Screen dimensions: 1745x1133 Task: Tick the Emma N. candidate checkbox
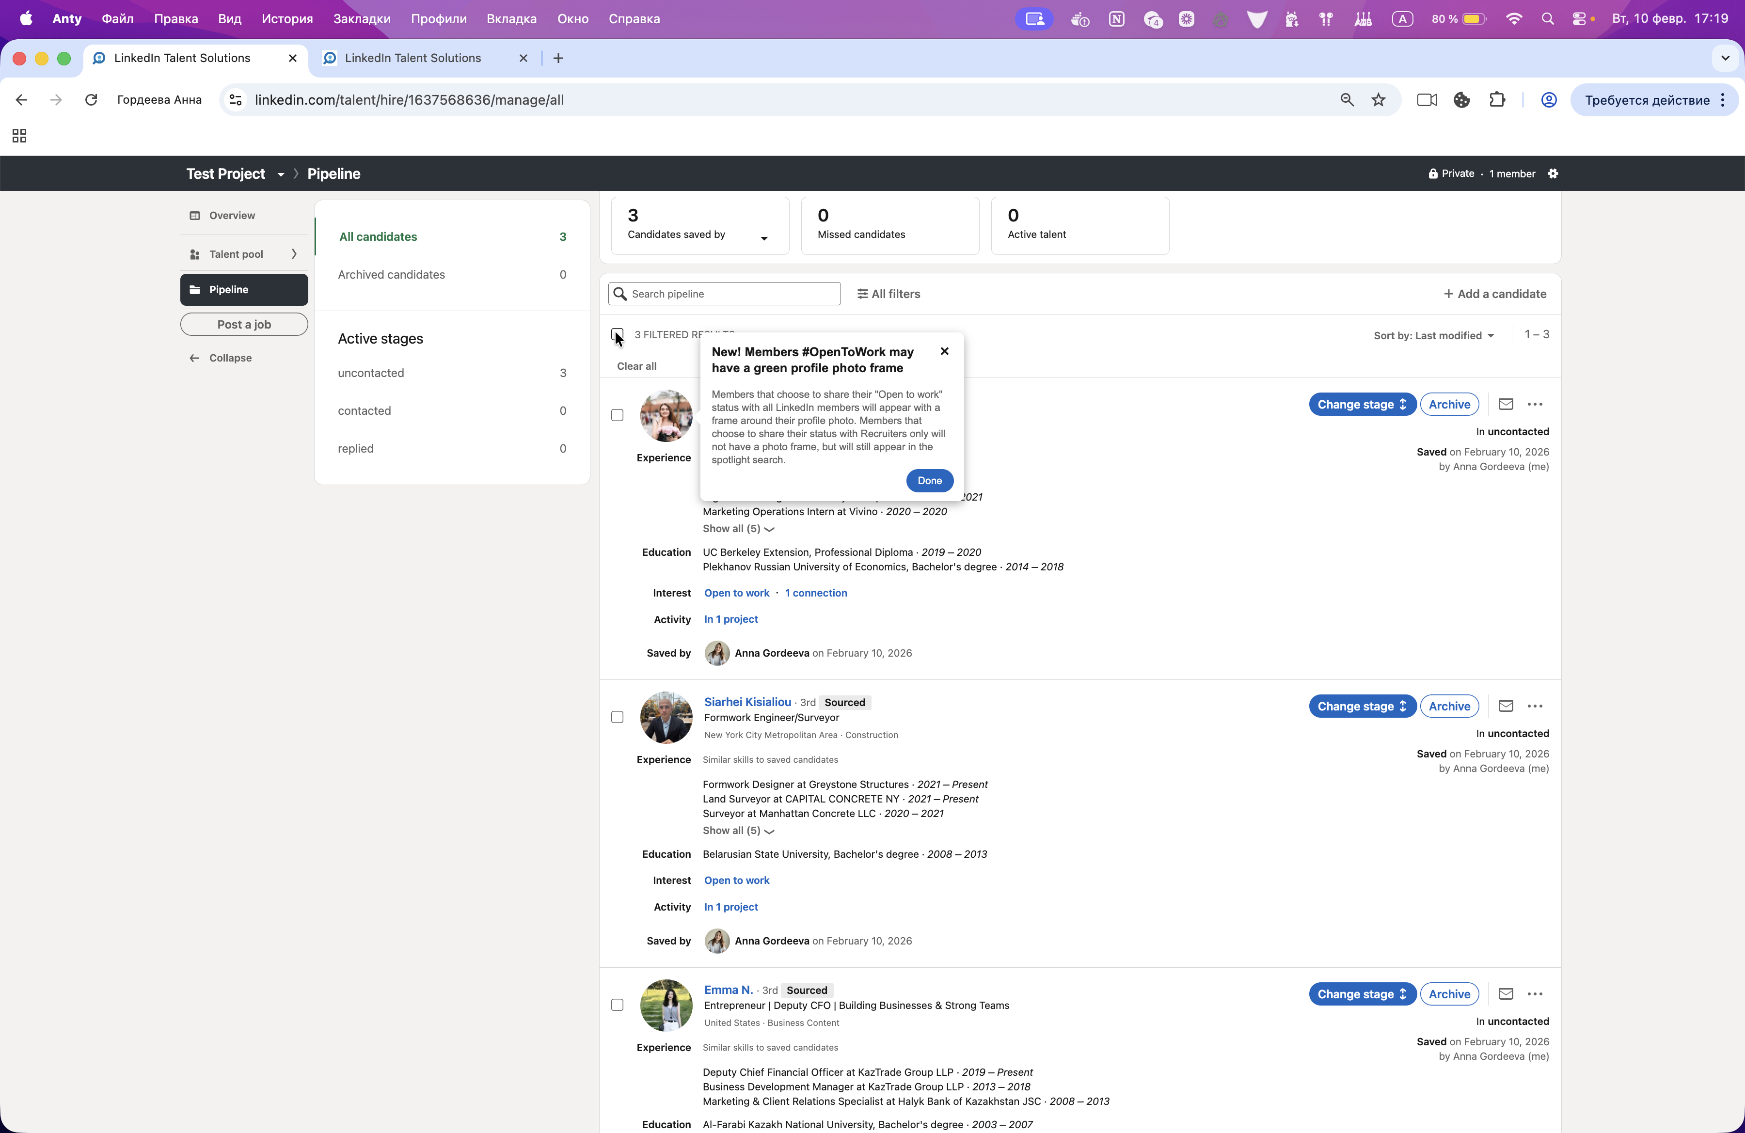point(618,1005)
